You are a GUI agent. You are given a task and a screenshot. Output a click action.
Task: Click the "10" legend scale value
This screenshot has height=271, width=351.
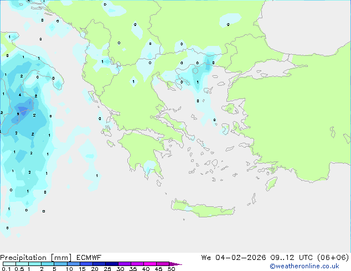[x=69, y=269]
